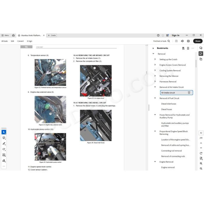This screenshot has width=204, height=204.
Task: Delete the Air intake circuit bookmark
Action: pos(189,92)
